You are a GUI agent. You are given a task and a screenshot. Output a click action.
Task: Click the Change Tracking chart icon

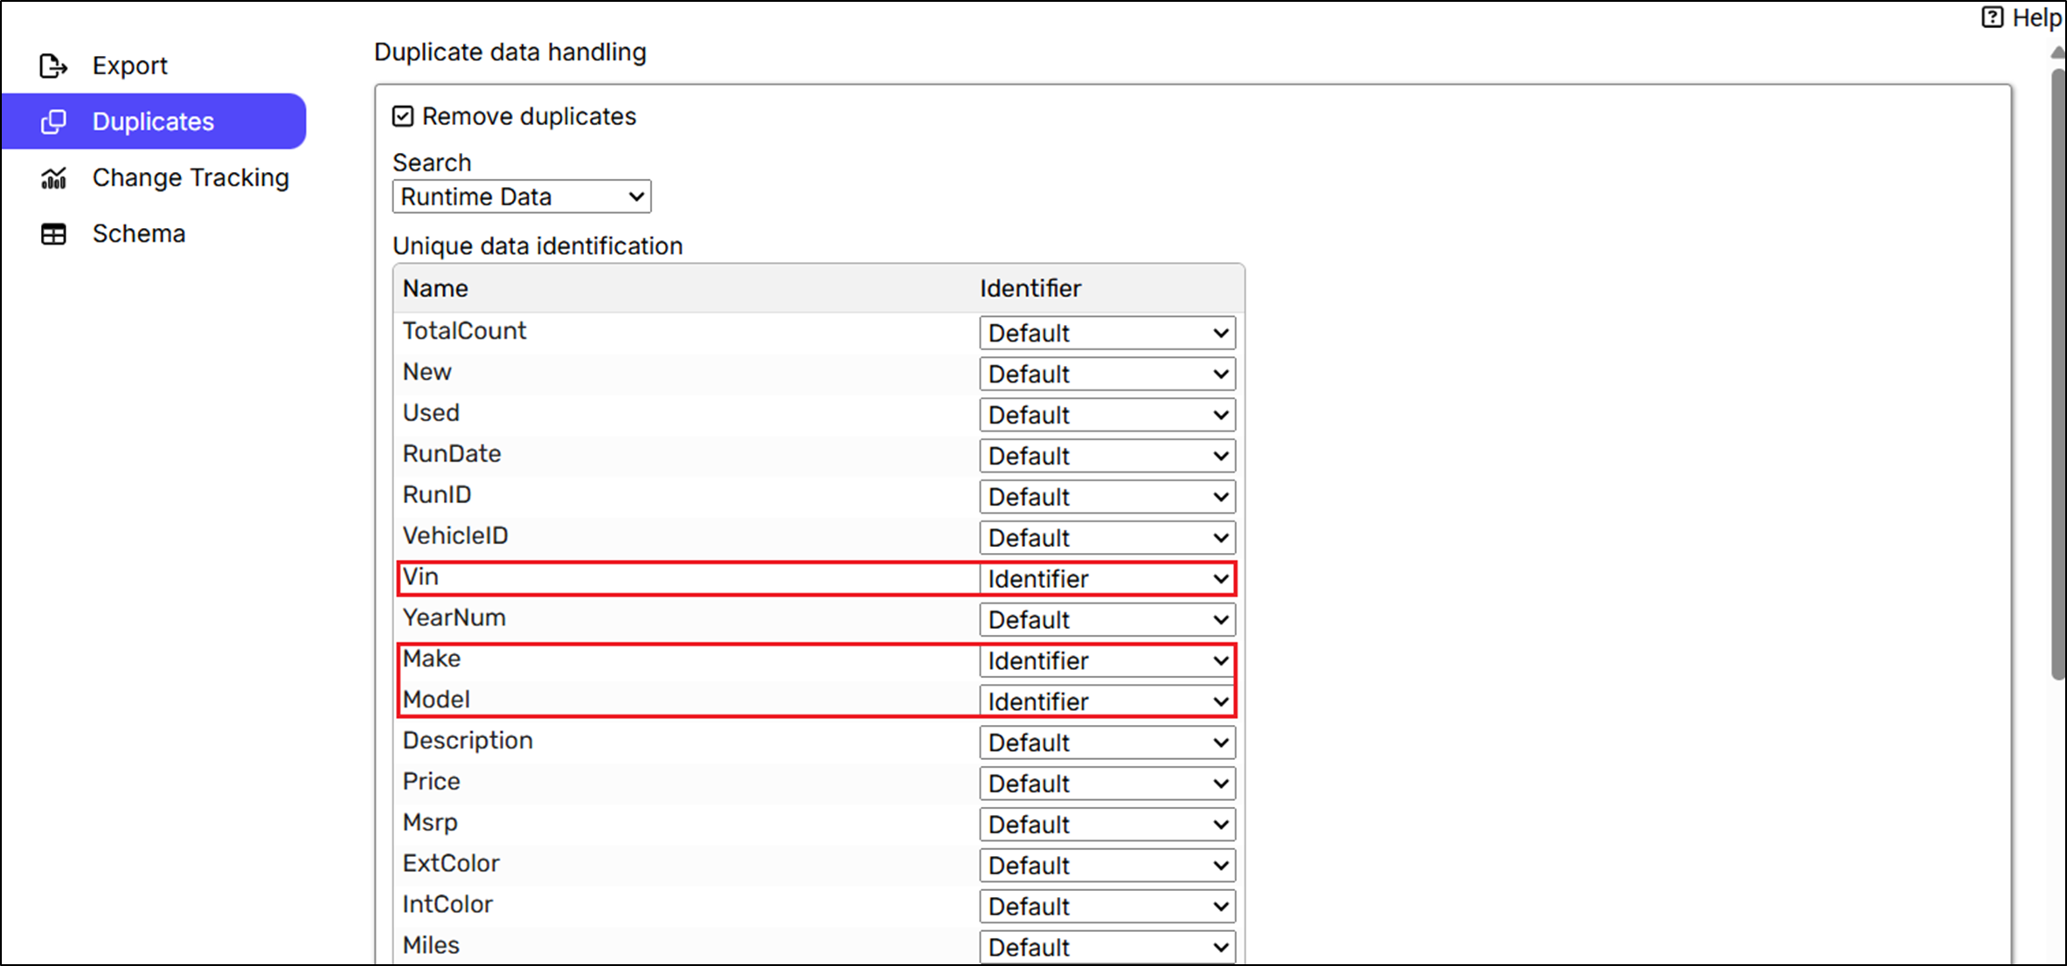tap(53, 178)
